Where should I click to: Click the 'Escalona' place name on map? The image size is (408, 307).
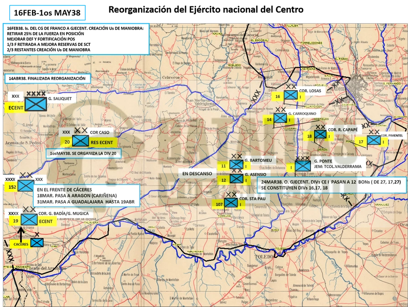(183, 161)
